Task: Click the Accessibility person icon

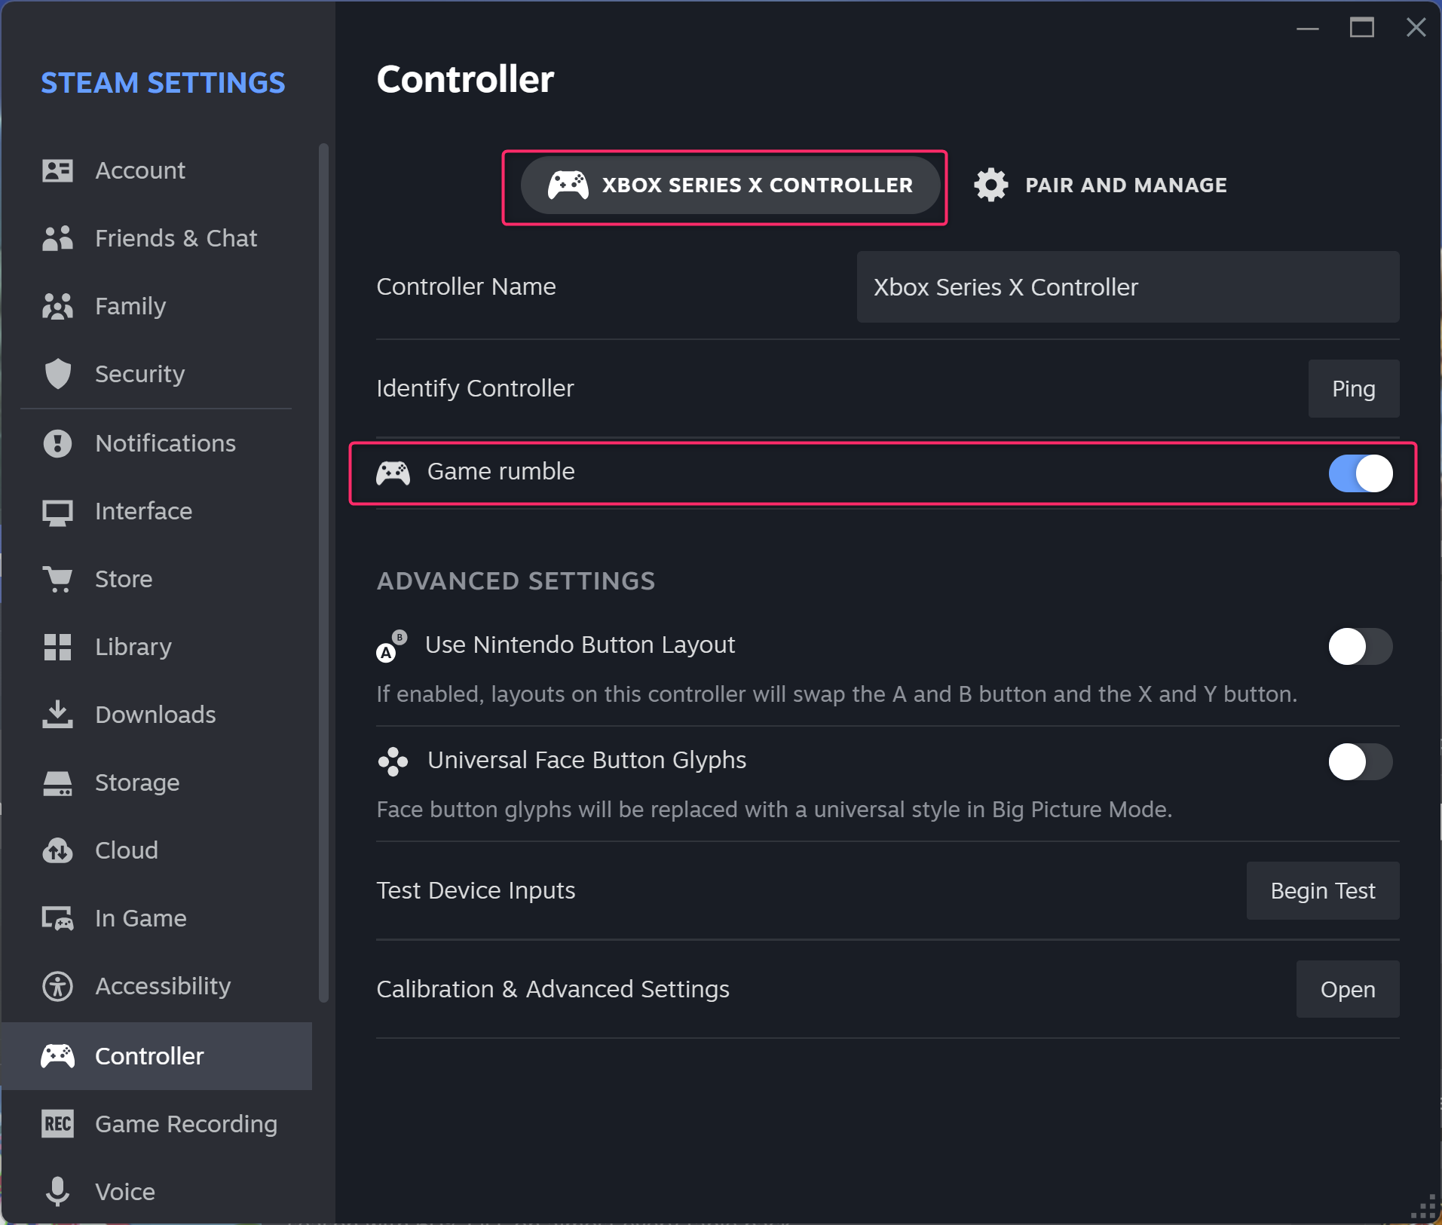Action: pyautogui.click(x=57, y=986)
